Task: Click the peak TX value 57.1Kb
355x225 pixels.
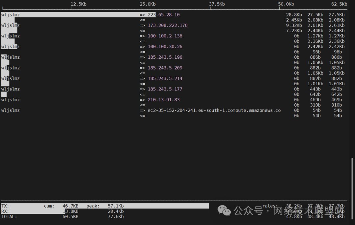Action: tap(116, 206)
